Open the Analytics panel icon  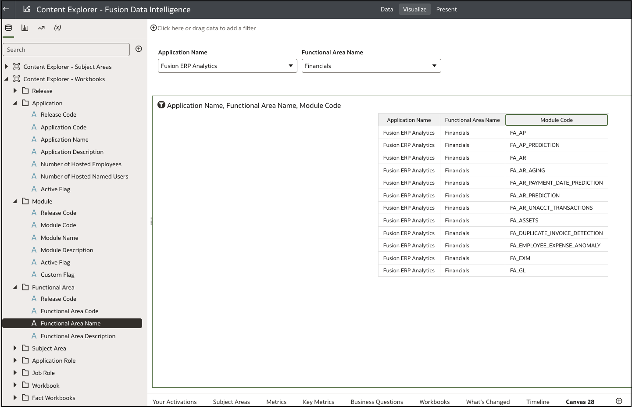41,27
